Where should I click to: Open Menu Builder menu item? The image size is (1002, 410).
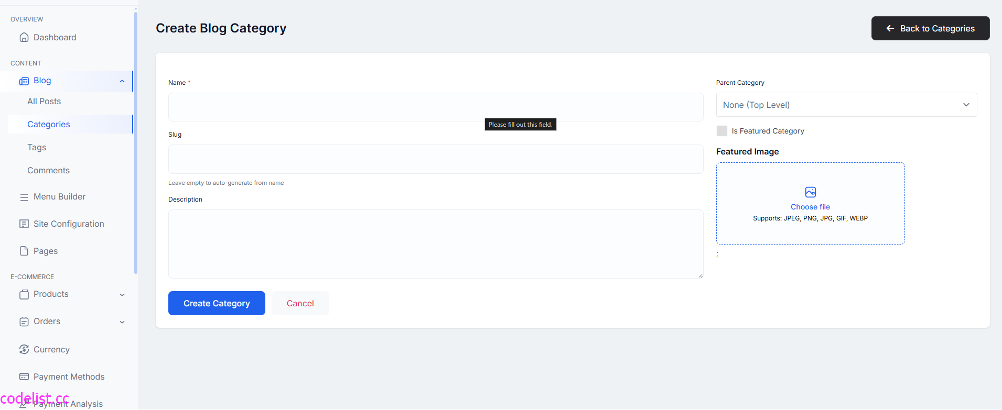(x=59, y=196)
